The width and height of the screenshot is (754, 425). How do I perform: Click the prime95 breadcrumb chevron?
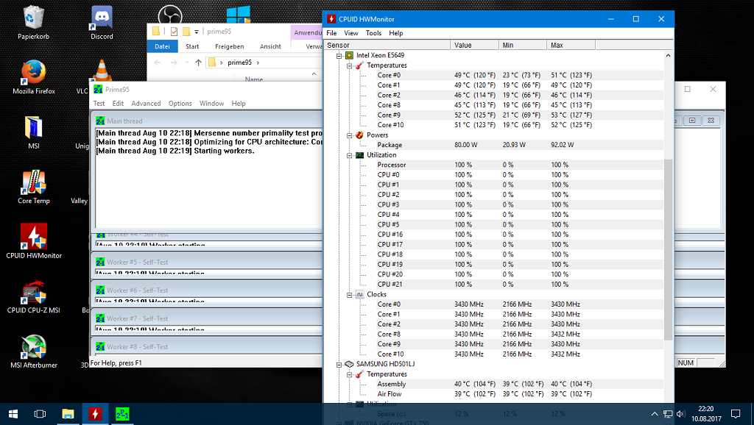click(258, 63)
